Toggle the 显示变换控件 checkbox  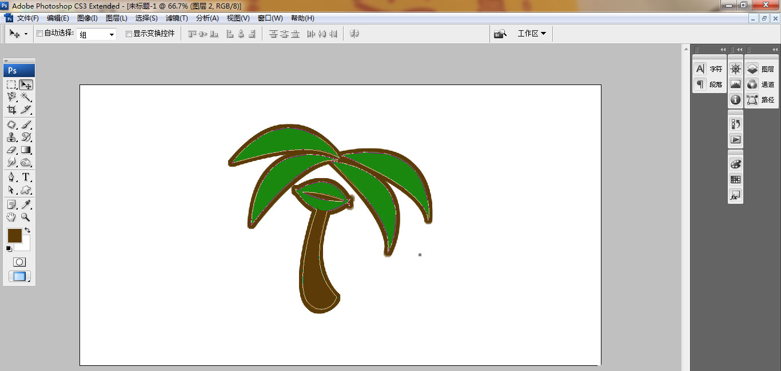point(129,34)
